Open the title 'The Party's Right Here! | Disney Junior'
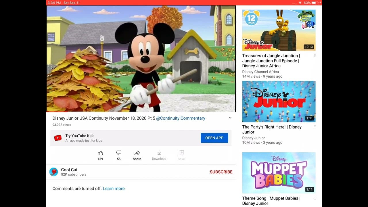368x207 pixels. [x=272, y=129]
